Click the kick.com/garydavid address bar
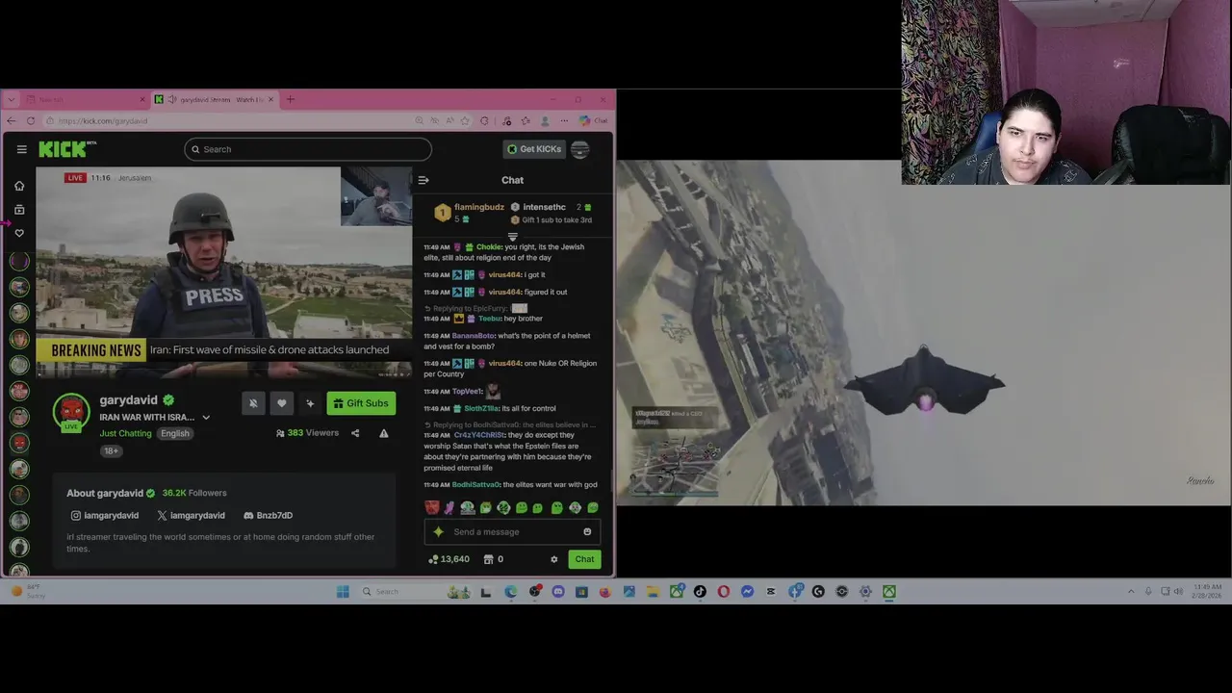This screenshot has height=693, width=1232. coord(231,121)
